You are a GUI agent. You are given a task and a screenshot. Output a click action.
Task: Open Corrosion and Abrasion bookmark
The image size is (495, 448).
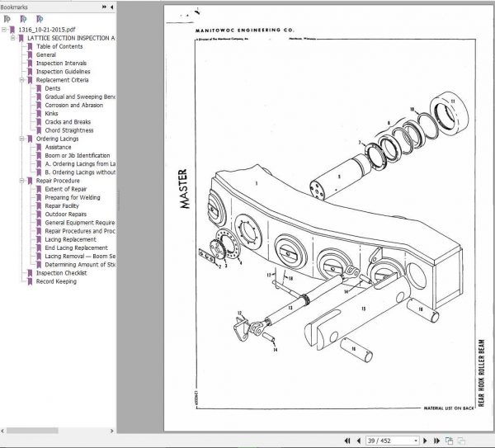coord(74,105)
